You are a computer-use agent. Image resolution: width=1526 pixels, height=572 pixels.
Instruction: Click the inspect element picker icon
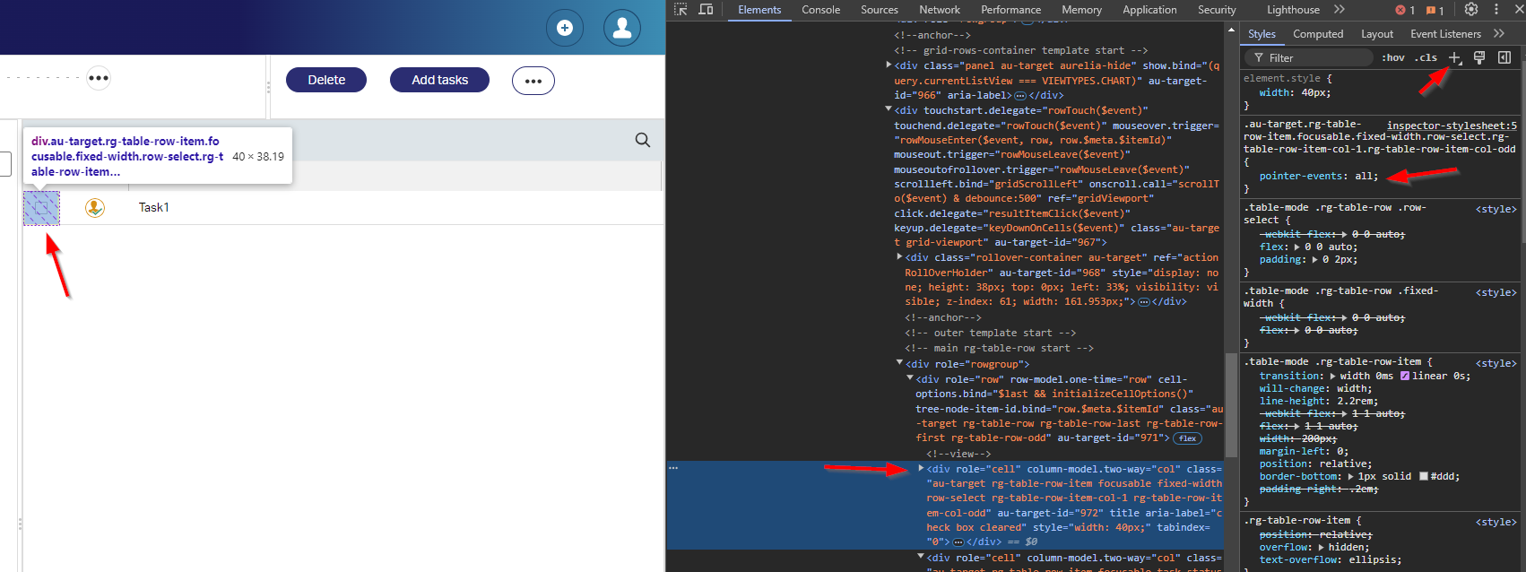tap(681, 10)
